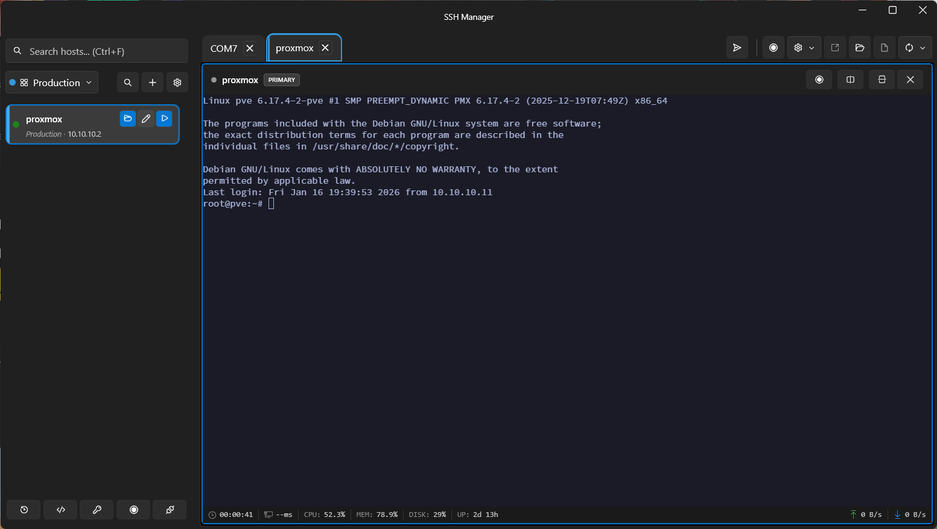
Task: Click the 'SSH Manager' window title
Action: [469, 17]
